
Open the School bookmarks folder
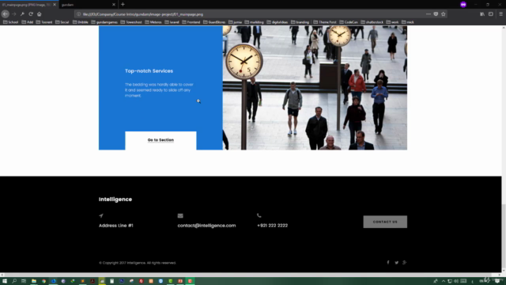(10, 22)
